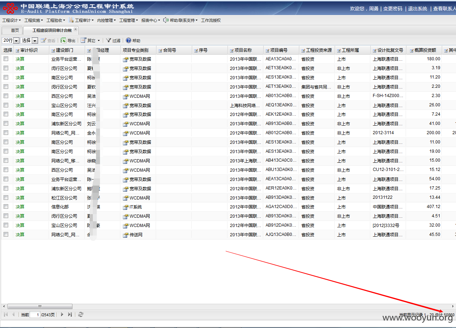Click the edit icon in 概算投资额 header

412,51
